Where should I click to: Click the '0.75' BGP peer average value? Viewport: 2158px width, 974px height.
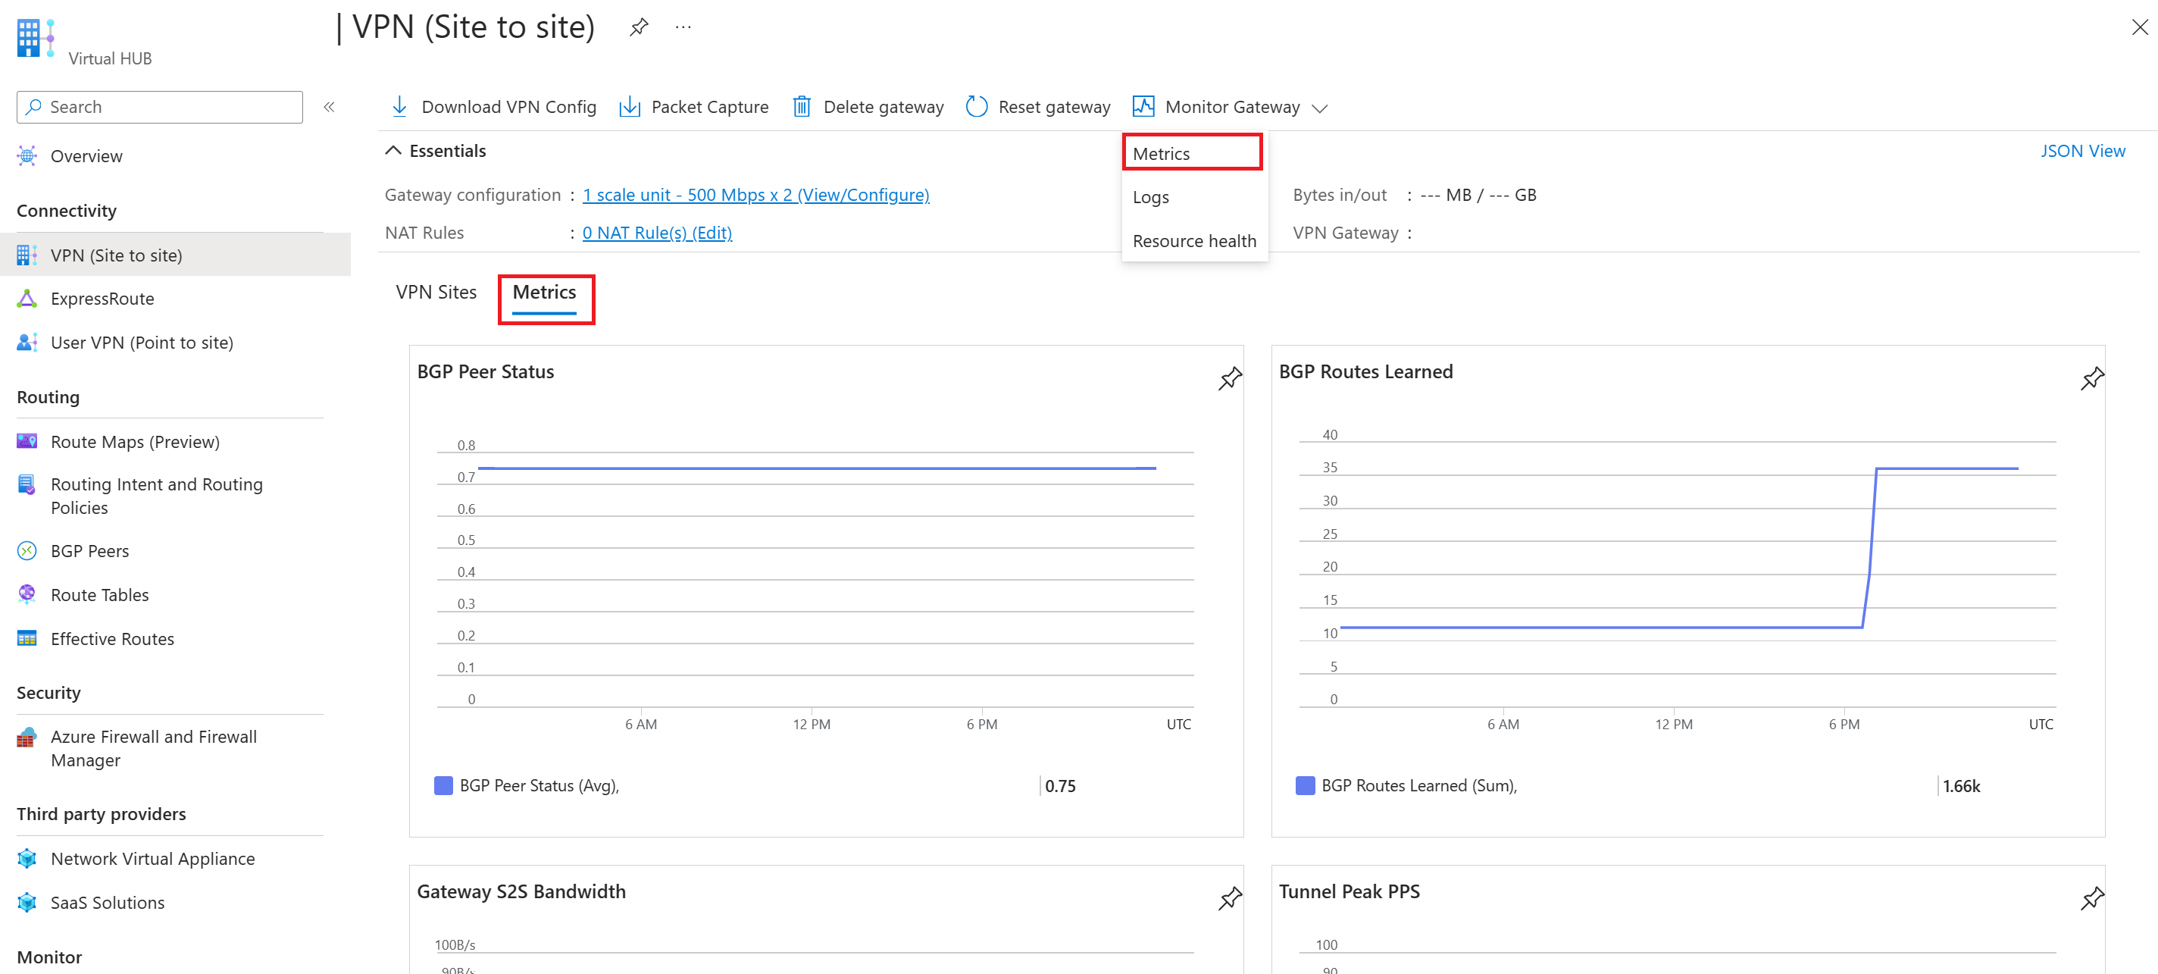click(x=1060, y=785)
